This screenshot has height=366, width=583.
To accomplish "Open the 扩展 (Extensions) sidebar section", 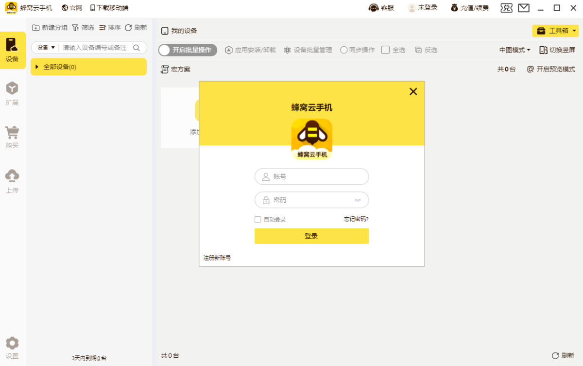I will [x=12, y=94].
